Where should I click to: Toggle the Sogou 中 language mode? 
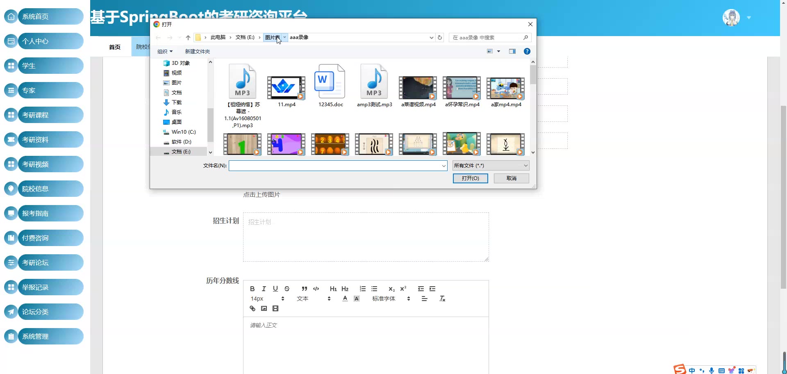[x=692, y=370]
